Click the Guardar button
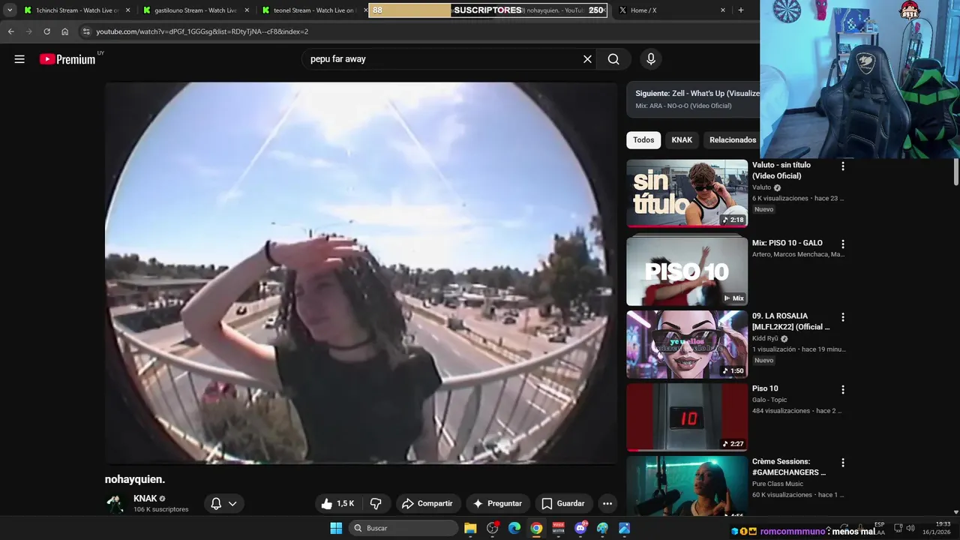Viewport: 960px width, 540px height. click(x=563, y=504)
